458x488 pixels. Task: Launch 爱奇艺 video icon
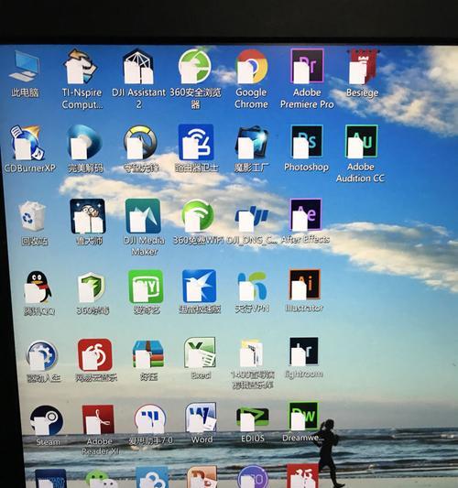point(146,287)
